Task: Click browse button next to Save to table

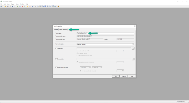Action: 133,59
